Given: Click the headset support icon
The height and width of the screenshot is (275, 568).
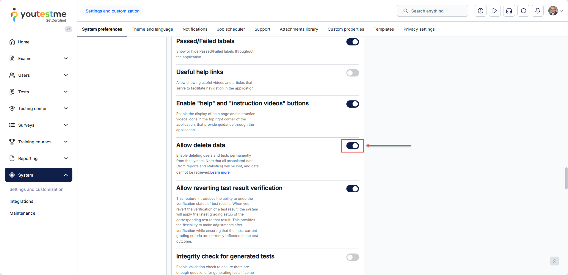Looking at the screenshot, I should (x=509, y=11).
